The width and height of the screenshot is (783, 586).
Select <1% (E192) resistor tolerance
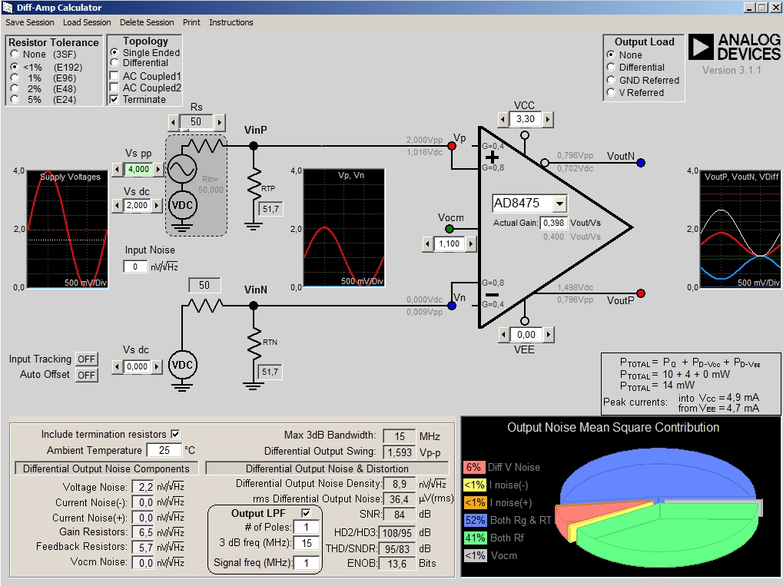(15, 67)
